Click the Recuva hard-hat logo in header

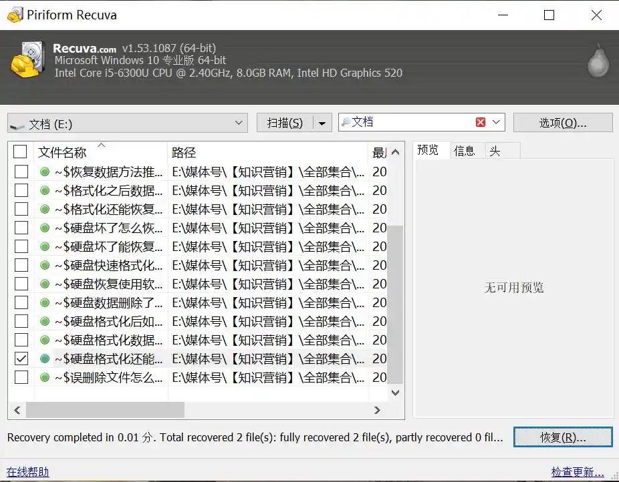[x=27, y=59]
